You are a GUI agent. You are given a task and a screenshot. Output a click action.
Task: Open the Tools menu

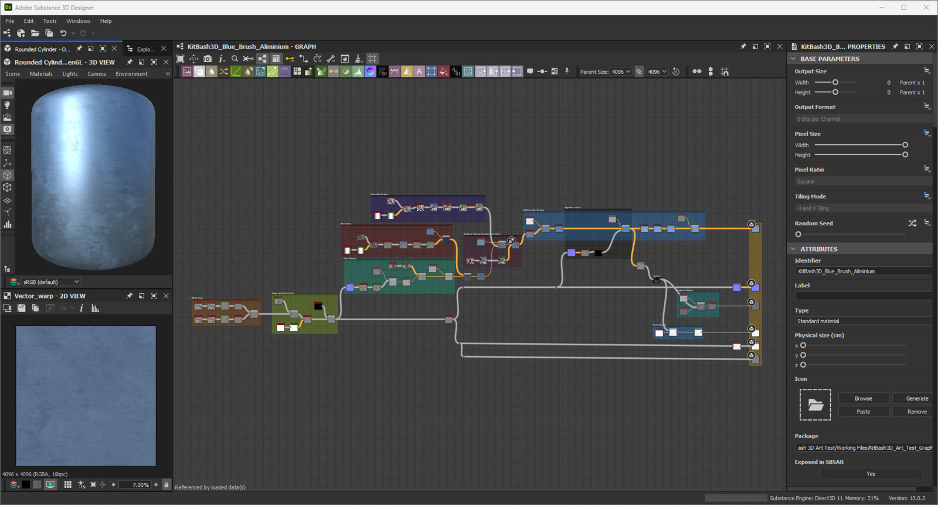(50, 21)
